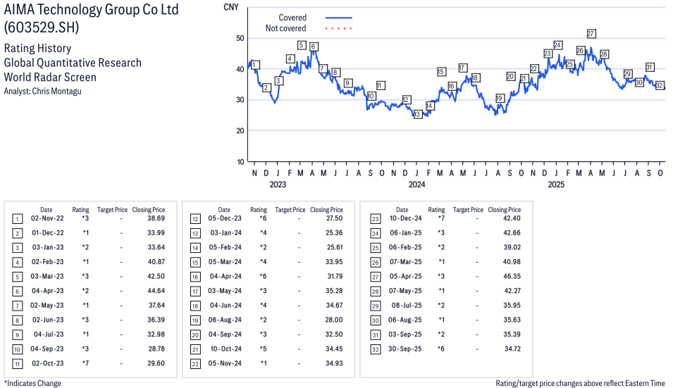
Task: Click chart marker 27 at the price peak
Action: pos(591,34)
